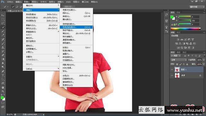This screenshot has height=116, width=206.
Task: Expand the status bar document info arrow
Action: click(44, 115)
